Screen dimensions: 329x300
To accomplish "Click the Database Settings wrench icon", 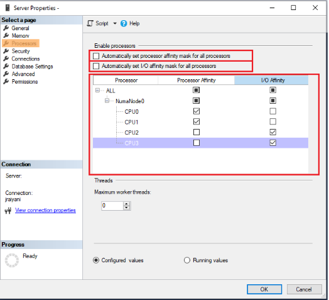I will pos(6,66).
